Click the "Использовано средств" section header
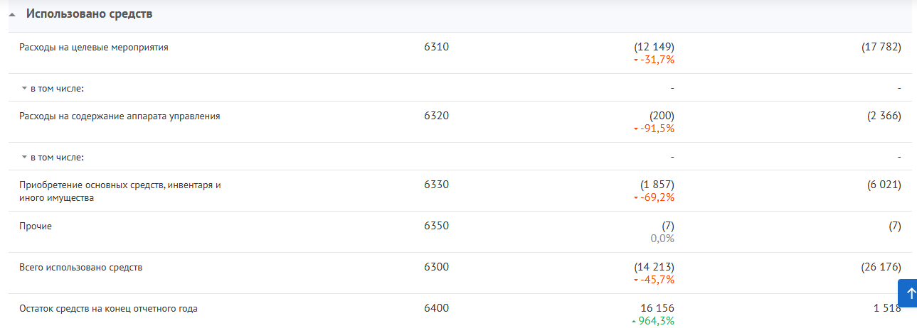Image resolution: width=917 pixels, height=328 pixels. [x=89, y=14]
